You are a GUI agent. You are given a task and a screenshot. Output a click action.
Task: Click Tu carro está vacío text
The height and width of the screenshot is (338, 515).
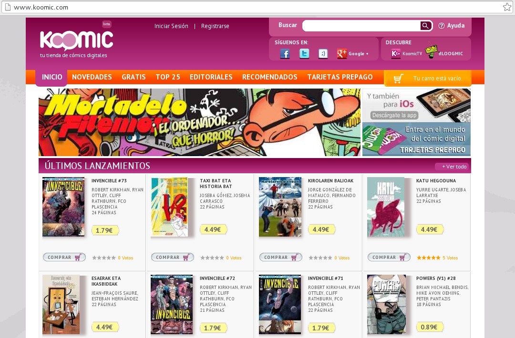438,79
